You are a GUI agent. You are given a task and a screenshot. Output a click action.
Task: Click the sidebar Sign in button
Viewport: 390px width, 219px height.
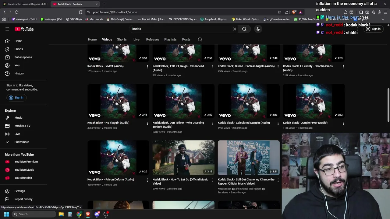click(x=16, y=98)
